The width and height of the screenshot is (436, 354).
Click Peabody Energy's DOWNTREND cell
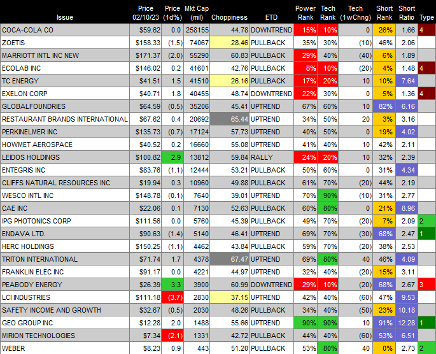pos(271,285)
